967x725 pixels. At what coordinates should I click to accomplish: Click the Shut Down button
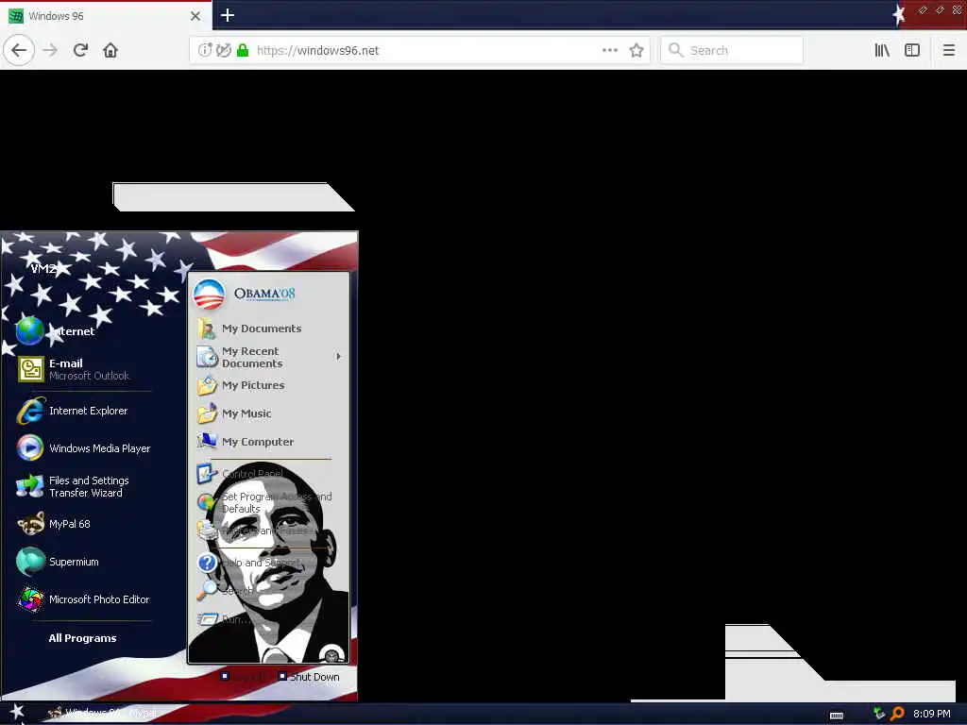pyautogui.click(x=309, y=676)
